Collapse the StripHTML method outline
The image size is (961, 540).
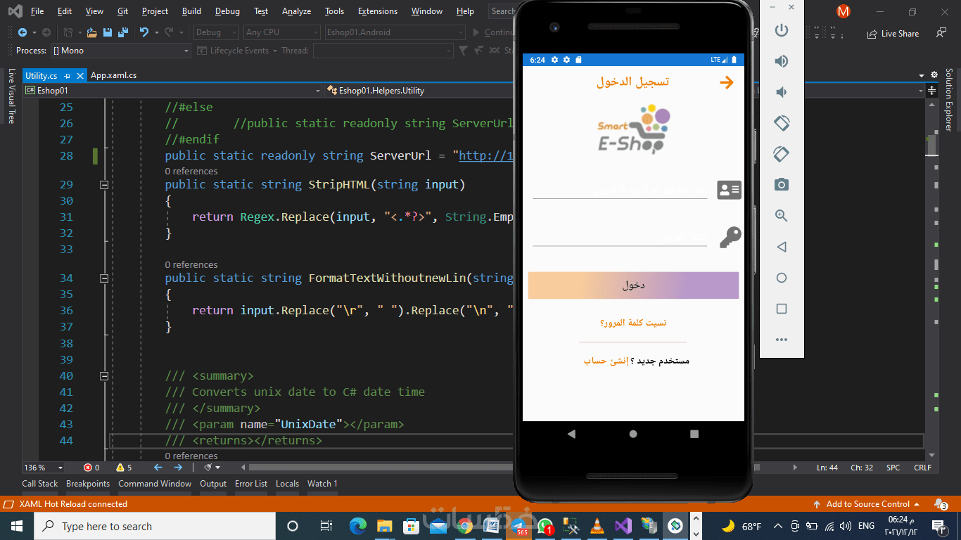click(104, 184)
